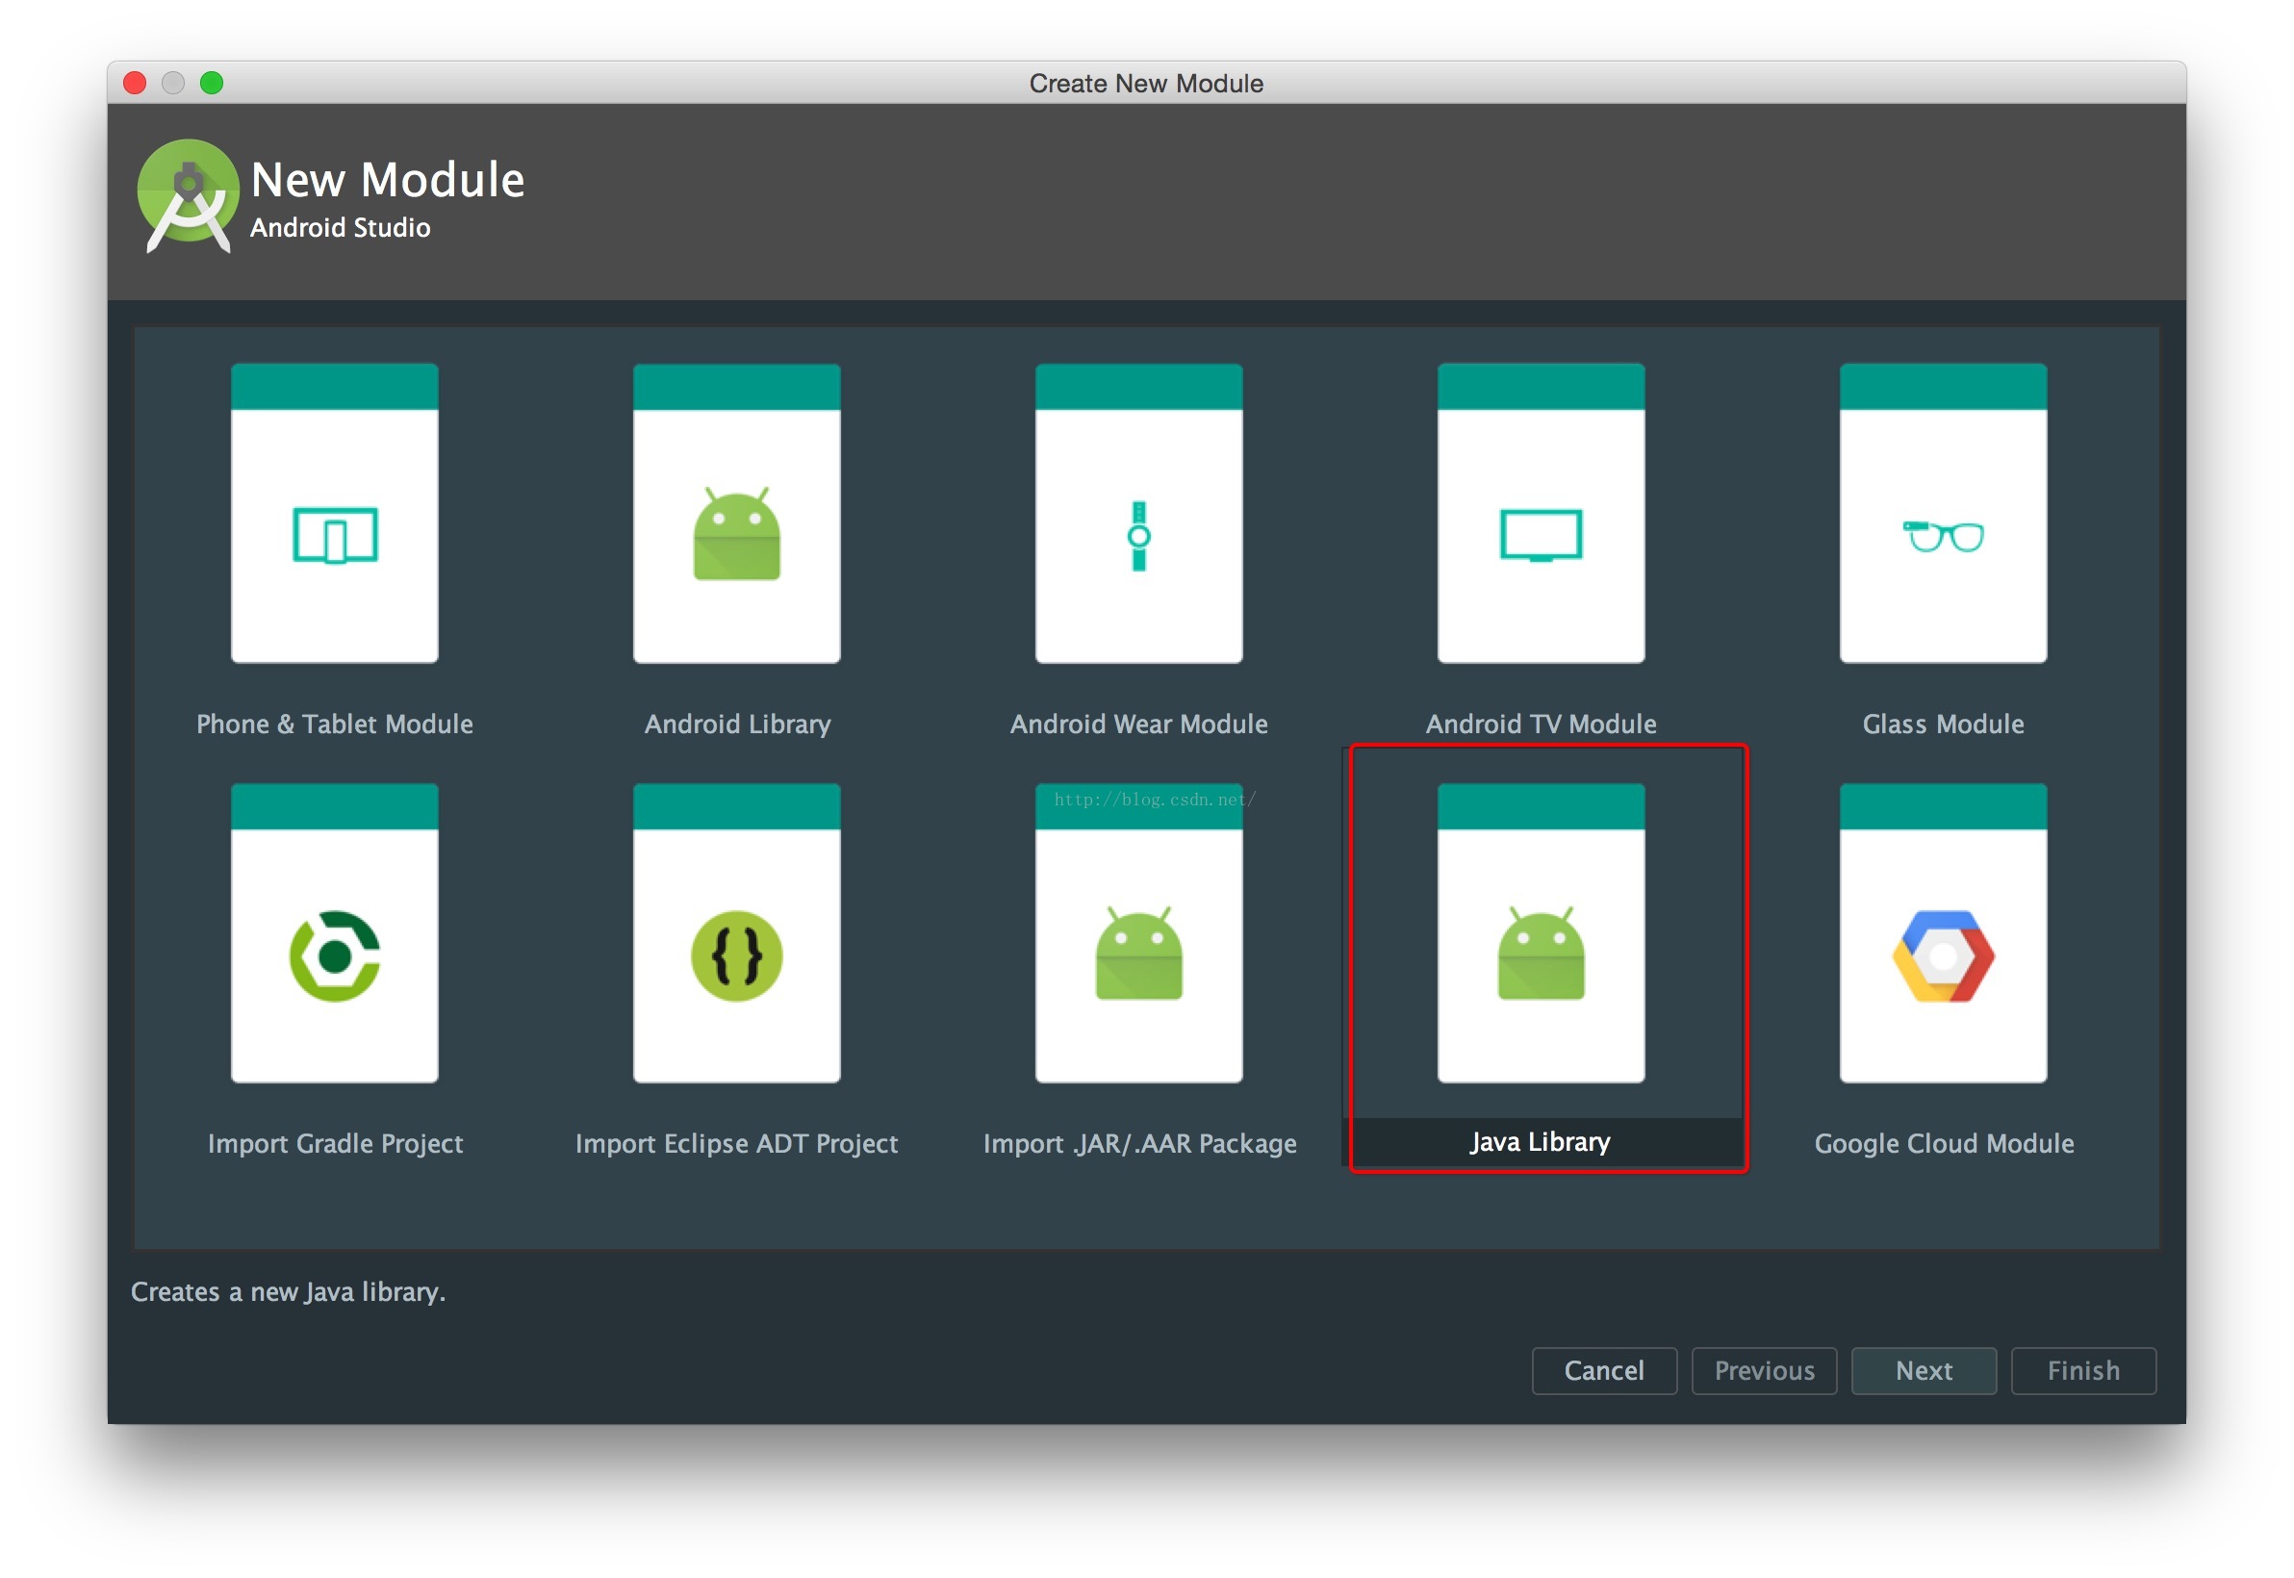Choose the Glass Module glasses icon

tap(1942, 535)
